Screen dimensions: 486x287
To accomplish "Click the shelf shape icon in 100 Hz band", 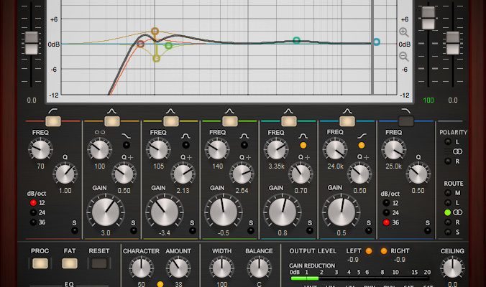I will tap(127, 136).
